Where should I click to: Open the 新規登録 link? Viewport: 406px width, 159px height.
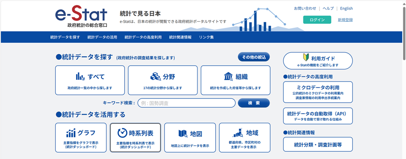pyautogui.click(x=345, y=20)
